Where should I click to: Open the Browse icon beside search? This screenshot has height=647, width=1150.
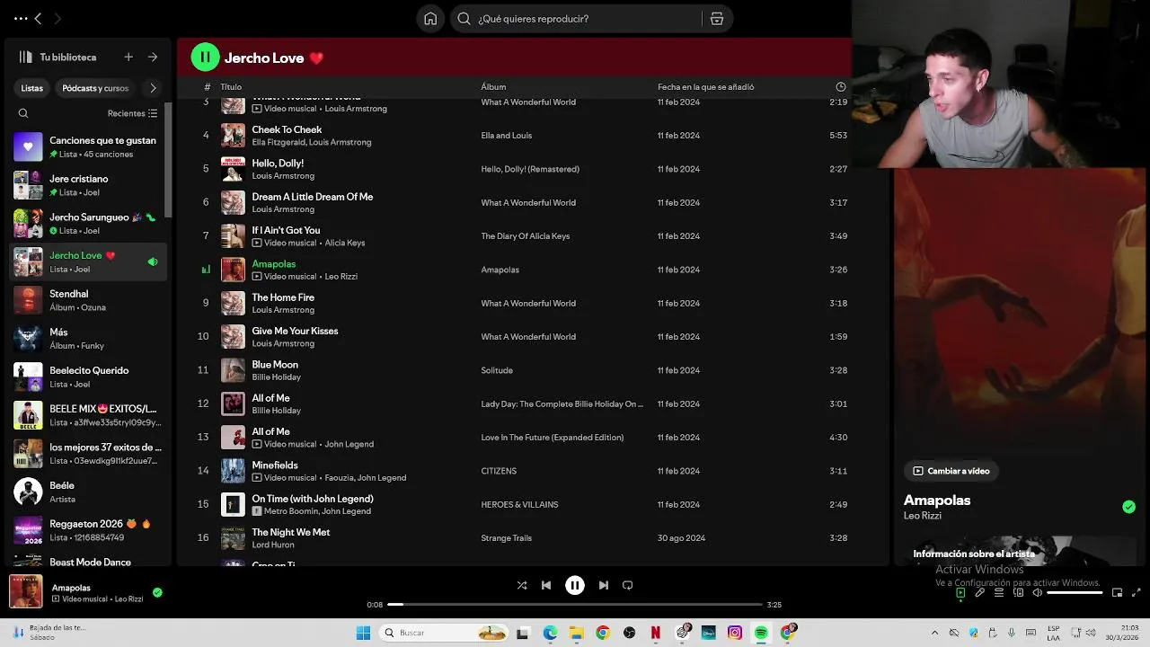[716, 19]
